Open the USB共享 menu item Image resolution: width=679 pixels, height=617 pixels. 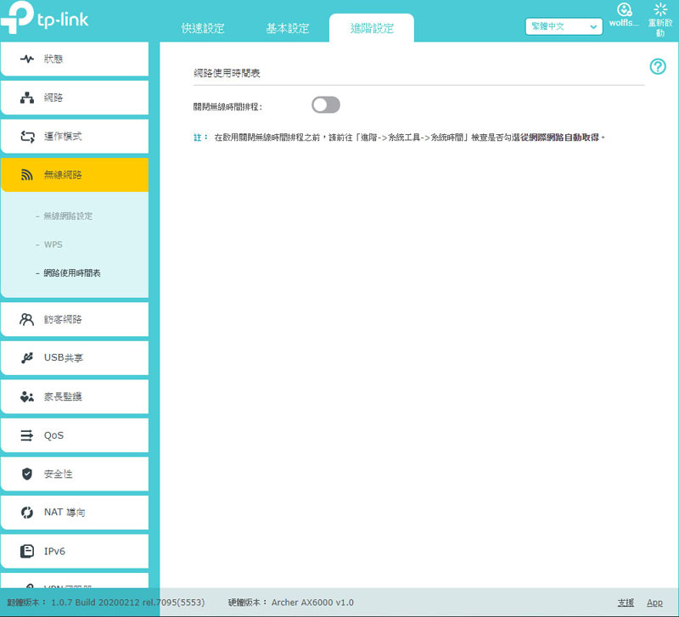[x=75, y=357]
